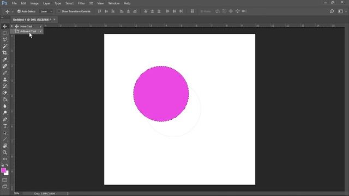Open the Edit Toolbar three-dots button
The height and width of the screenshot is (196, 349).
(5, 159)
